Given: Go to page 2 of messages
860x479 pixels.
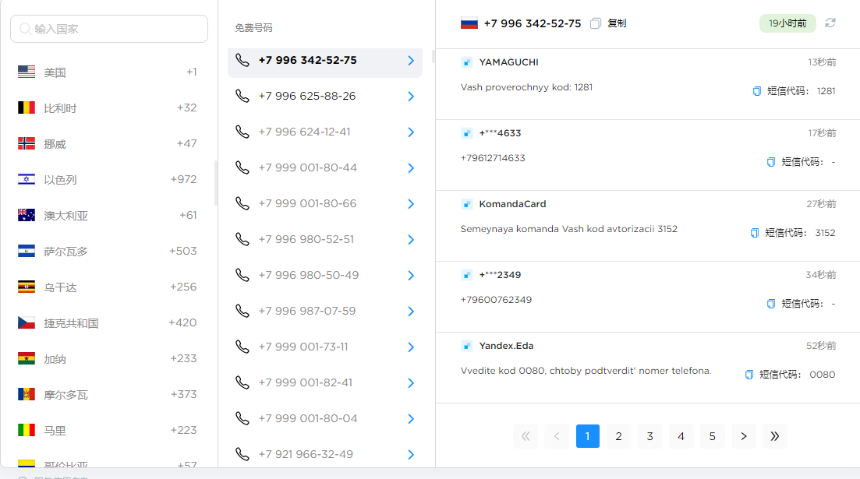Looking at the screenshot, I should [x=618, y=436].
